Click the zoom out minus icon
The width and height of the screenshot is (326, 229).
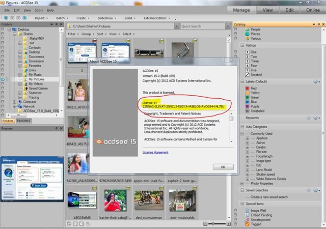pyautogui.click(x=205, y=224)
